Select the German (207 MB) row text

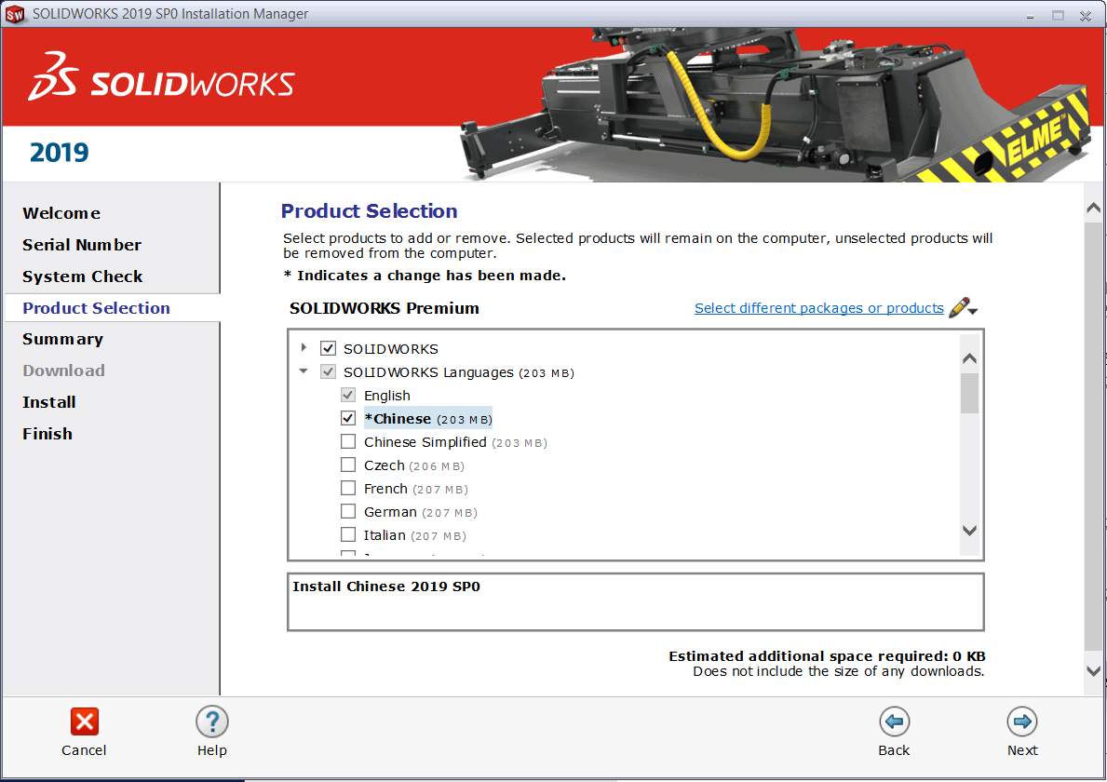pos(421,512)
